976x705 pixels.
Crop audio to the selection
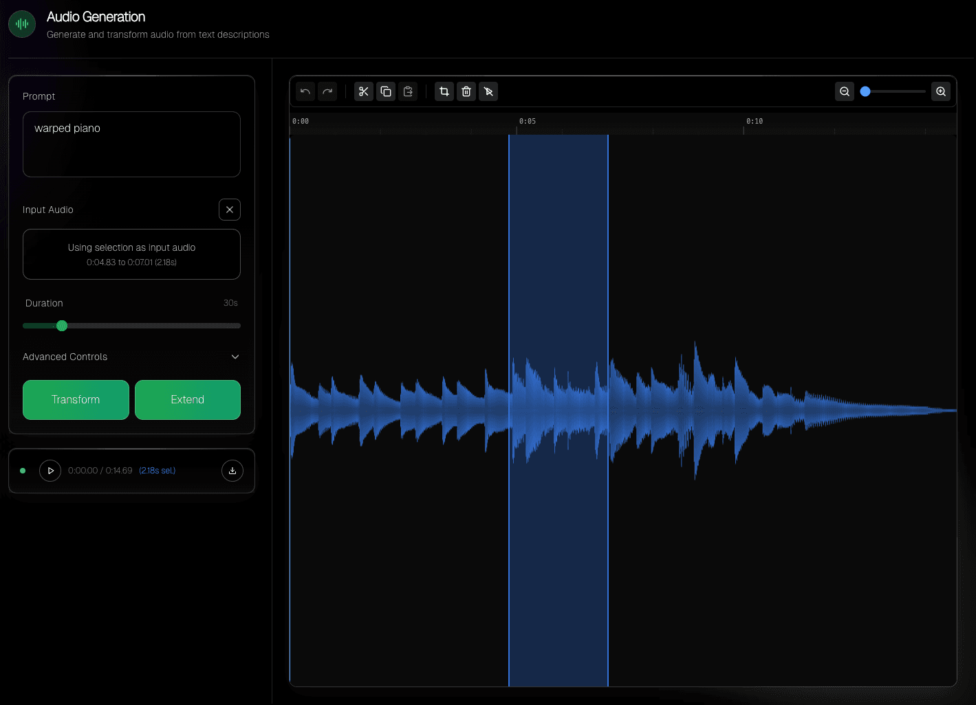444,91
